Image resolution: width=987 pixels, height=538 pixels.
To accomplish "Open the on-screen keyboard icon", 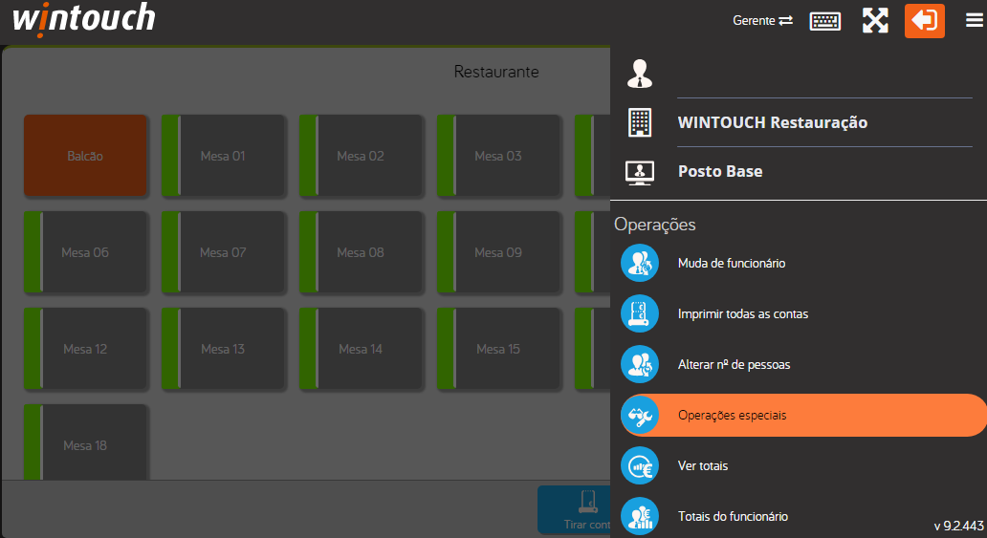I will tap(824, 21).
